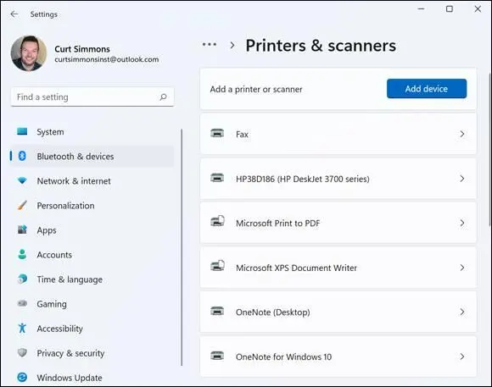Open Microsoft Print to PDF

click(x=338, y=223)
